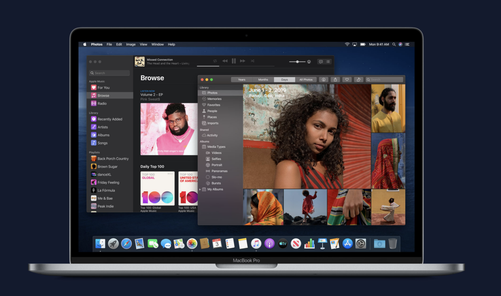The image size is (501, 296).
Task: Click the Music search field
Action: point(110,73)
